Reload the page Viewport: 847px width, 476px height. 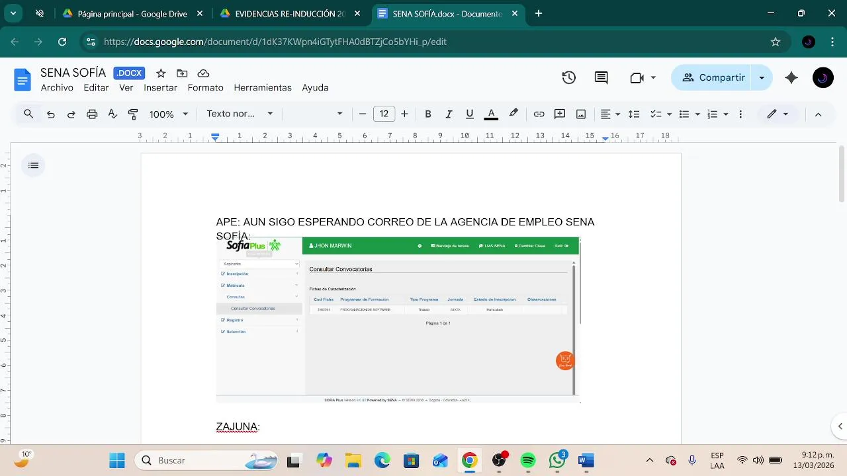[62, 42]
